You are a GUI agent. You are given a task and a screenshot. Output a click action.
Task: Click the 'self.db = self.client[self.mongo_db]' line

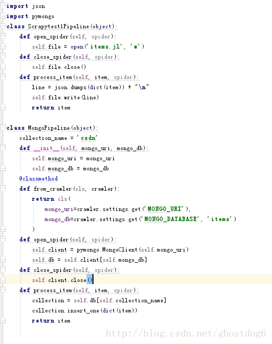tap(90, 260)
